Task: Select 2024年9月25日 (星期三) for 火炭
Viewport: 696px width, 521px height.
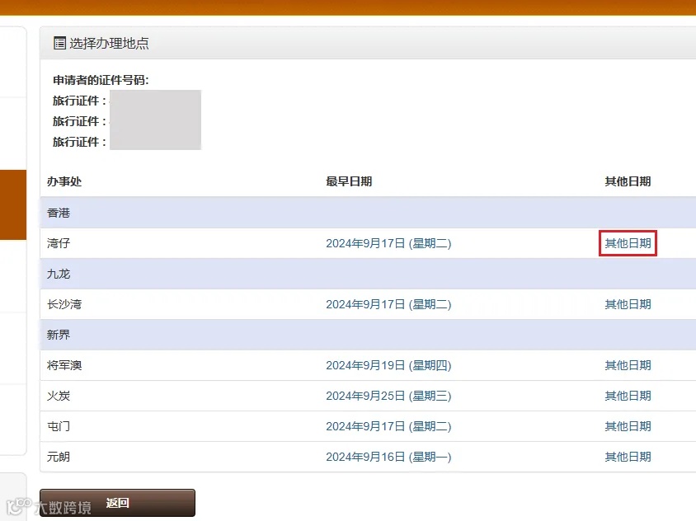Action: pyautogui.click(x=388, y=396)
